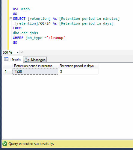
Task: Click the Messages tab icon
Action: point(27,60)
